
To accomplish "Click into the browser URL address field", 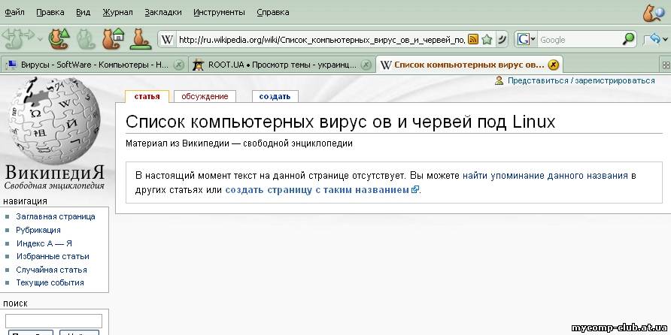I will [321, 40].
